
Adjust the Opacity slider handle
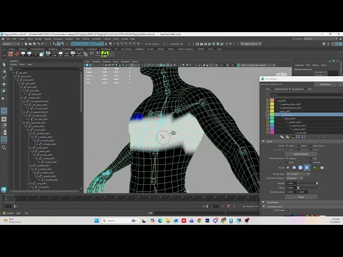click(317, 183)
